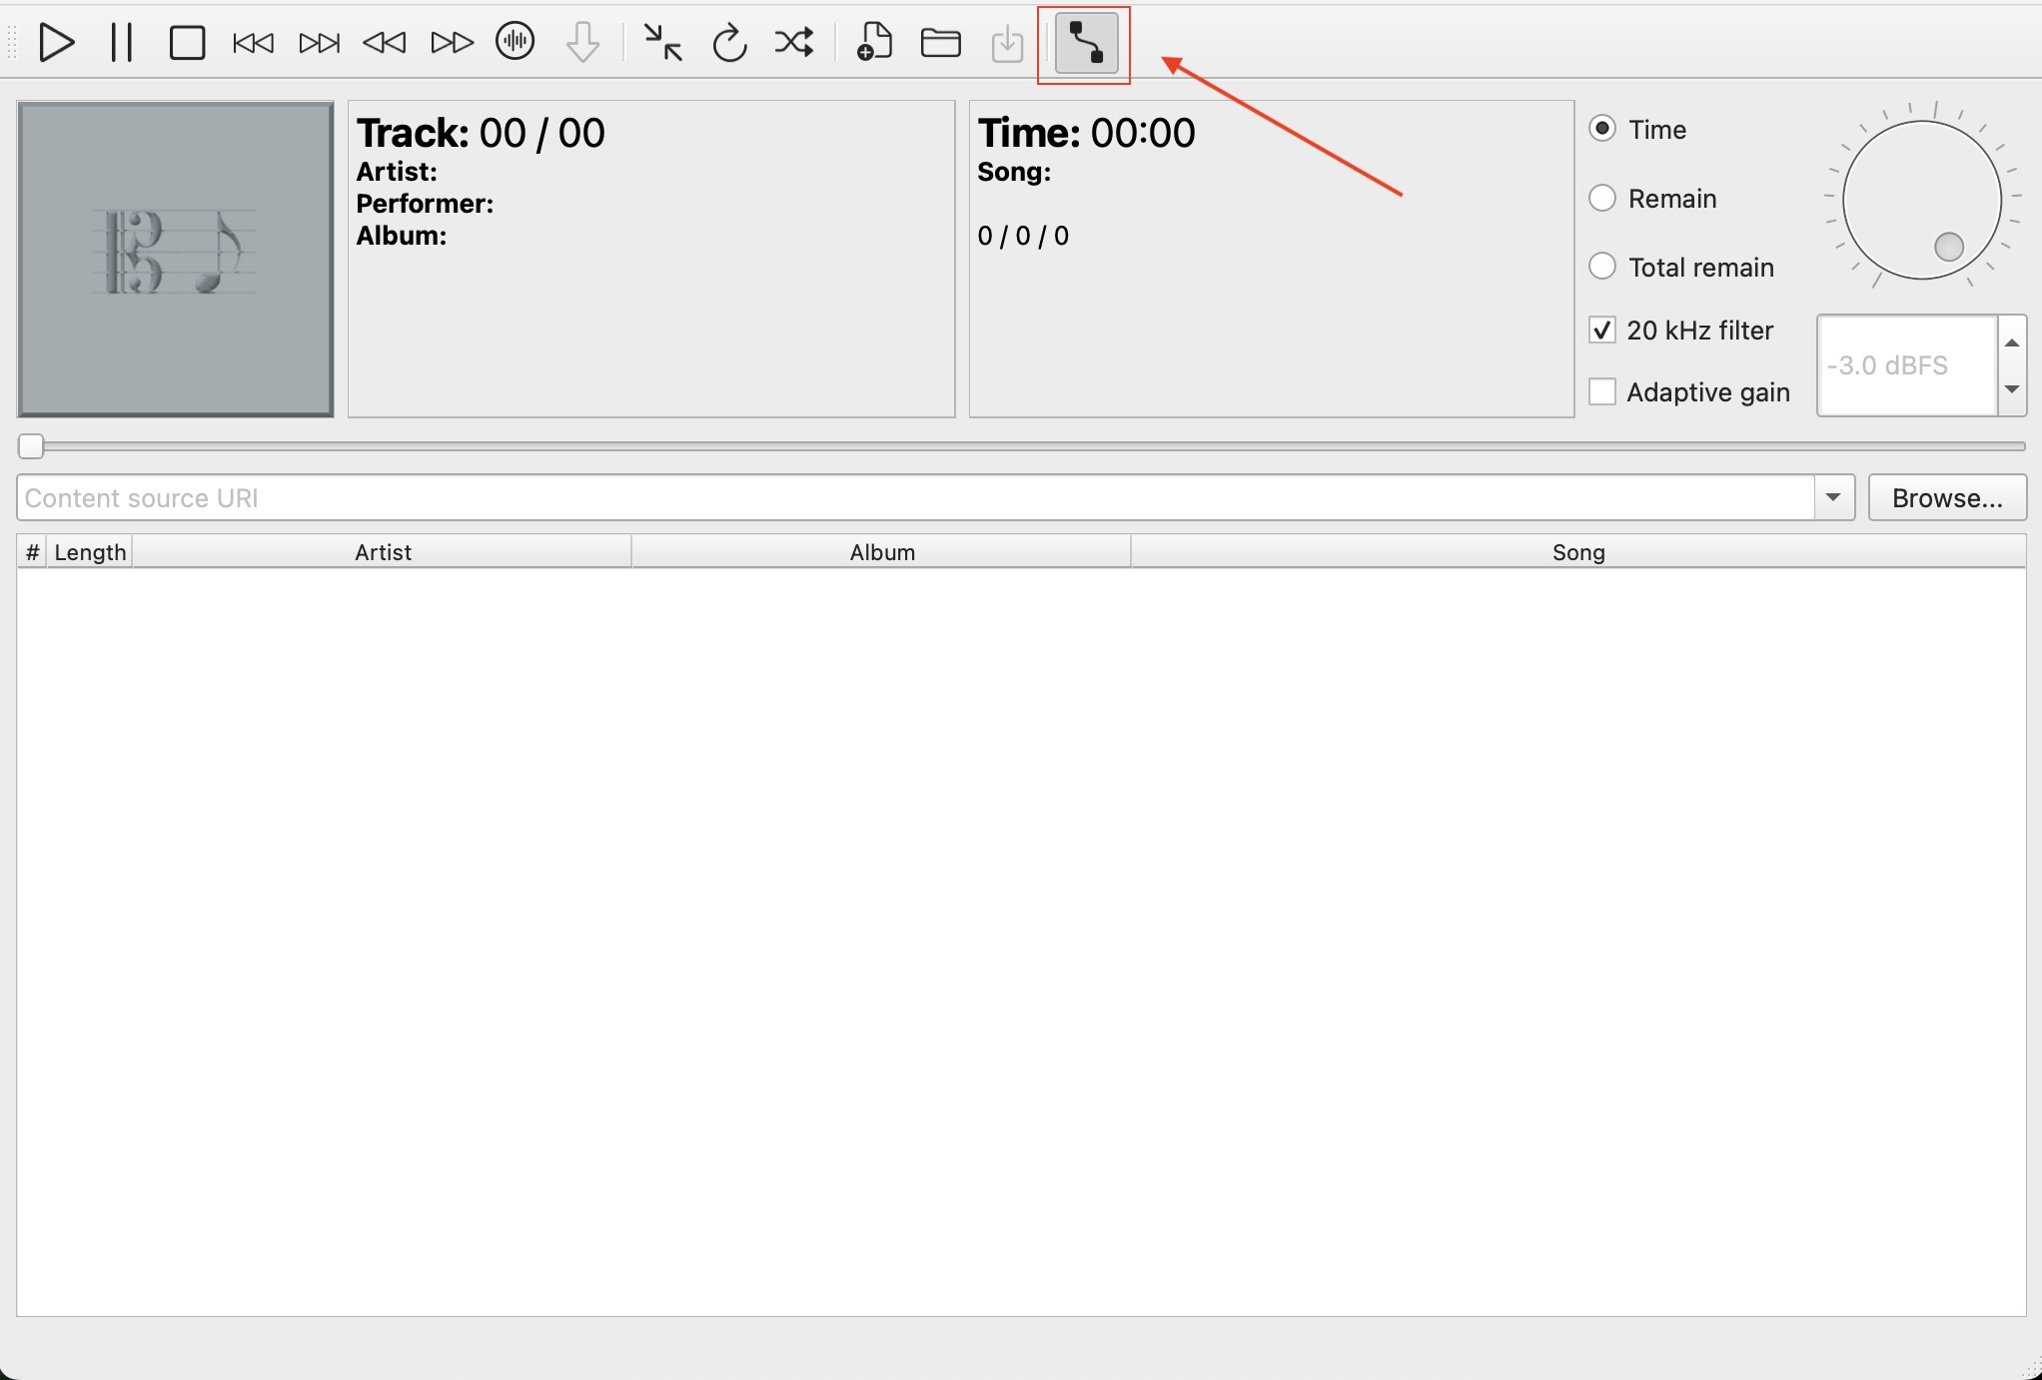Click the Browse... button
2042x1380 pixels.
1947,498
